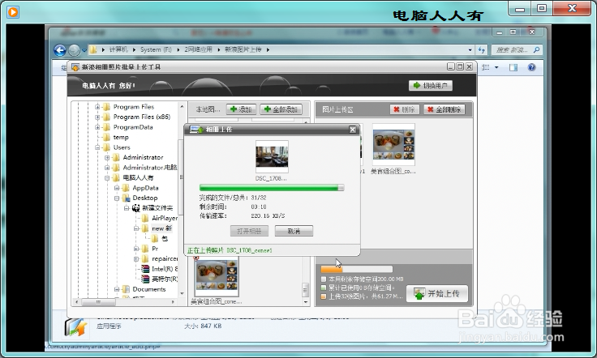Viewport: 597px width, 358px height.
Task: Click the 切换用户 switch user button
Action: [431, 86]
